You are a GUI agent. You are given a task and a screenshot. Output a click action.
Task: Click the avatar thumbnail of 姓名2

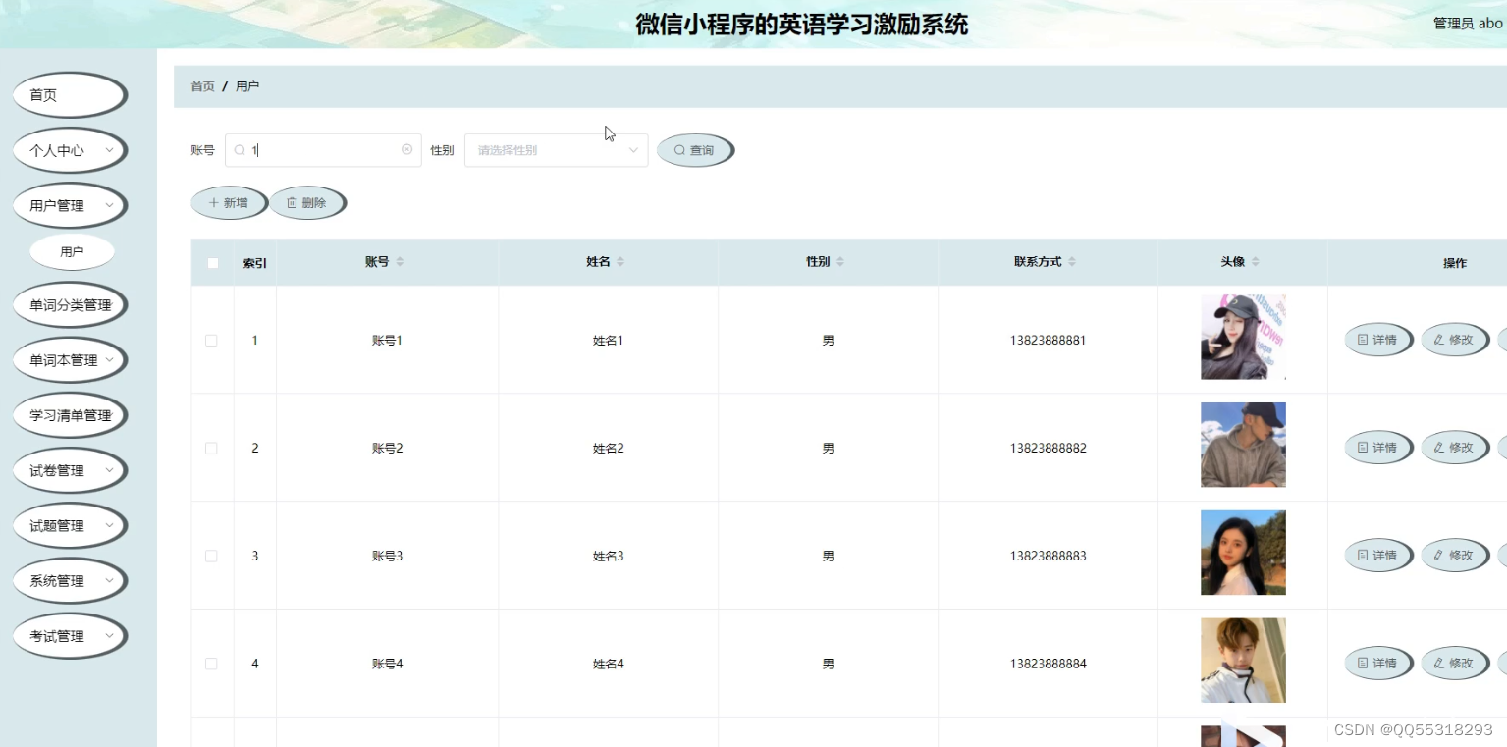[x=1242, y=445]
